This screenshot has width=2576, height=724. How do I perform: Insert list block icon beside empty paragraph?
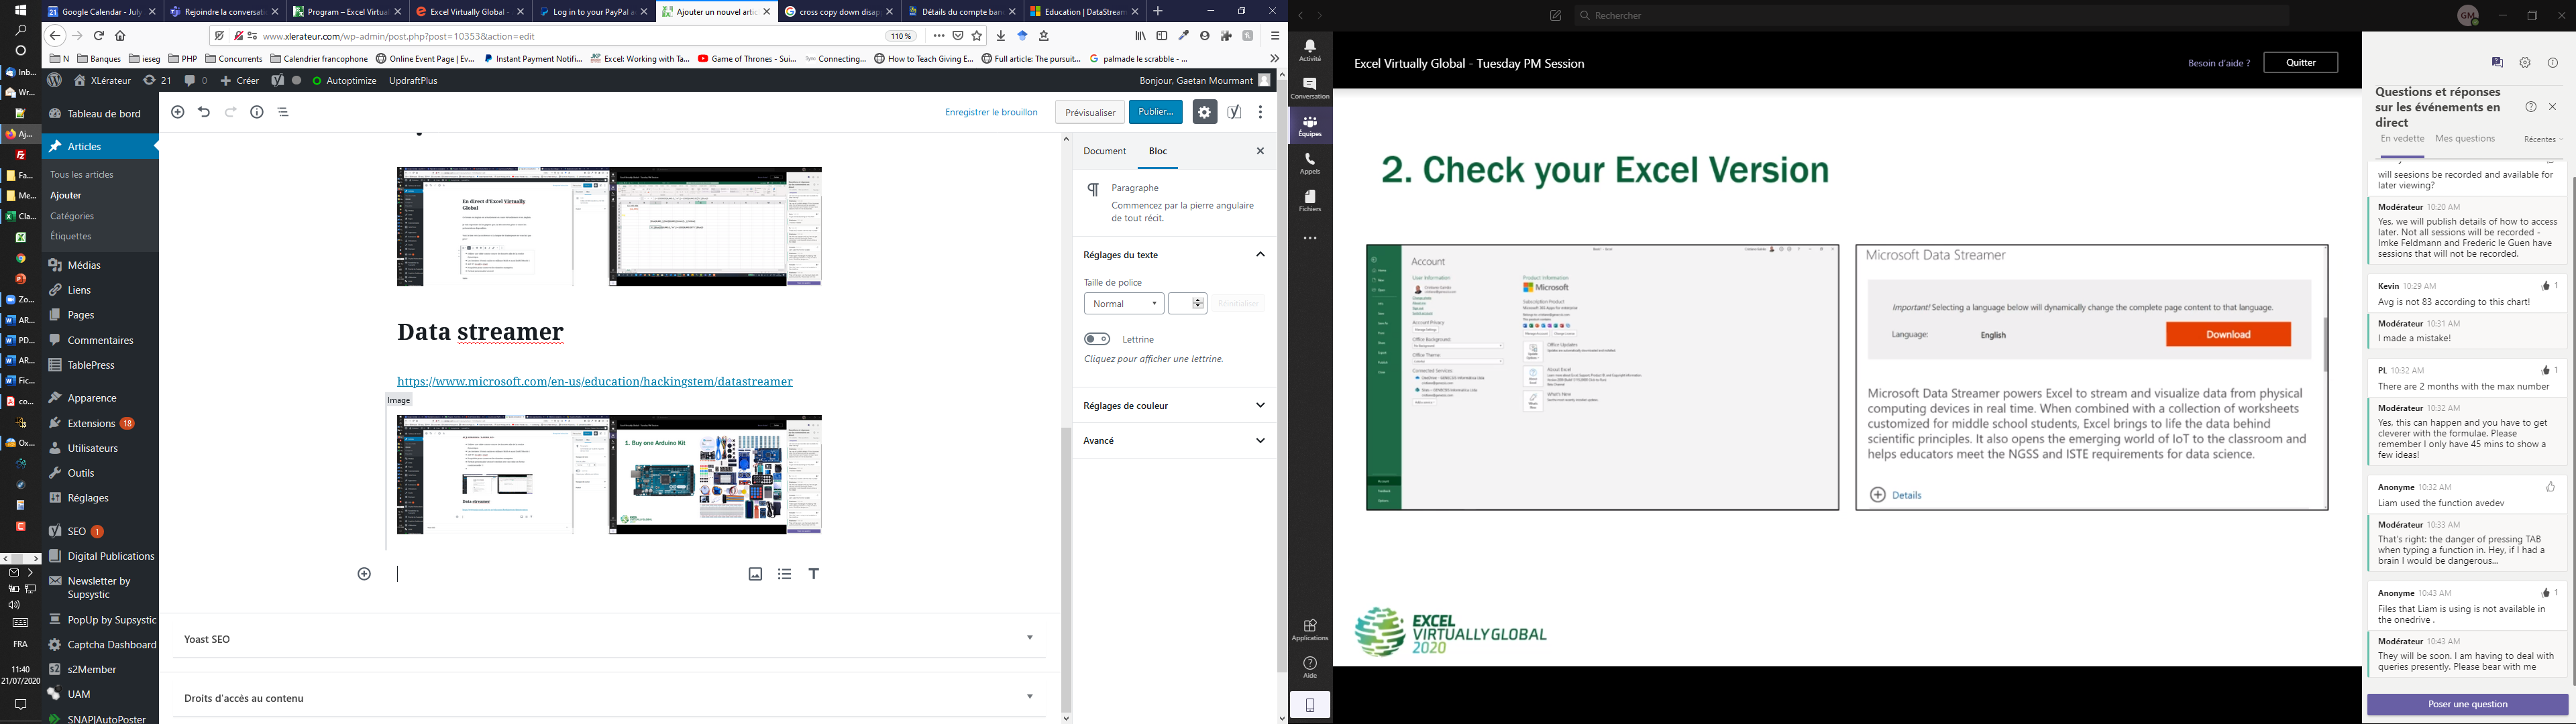(785, 574)
